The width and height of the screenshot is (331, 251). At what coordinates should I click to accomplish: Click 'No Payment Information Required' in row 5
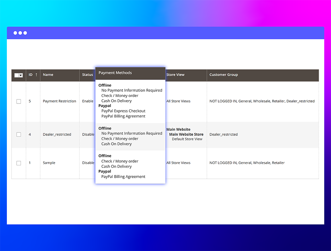point(132,90)
